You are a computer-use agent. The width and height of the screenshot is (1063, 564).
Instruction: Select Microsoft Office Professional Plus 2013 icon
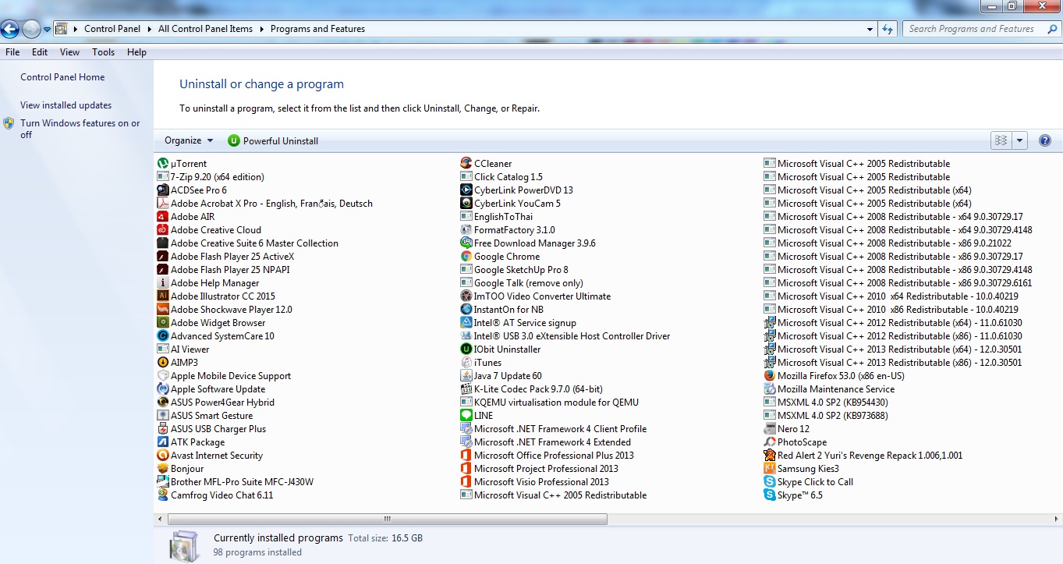coord(466,456)
